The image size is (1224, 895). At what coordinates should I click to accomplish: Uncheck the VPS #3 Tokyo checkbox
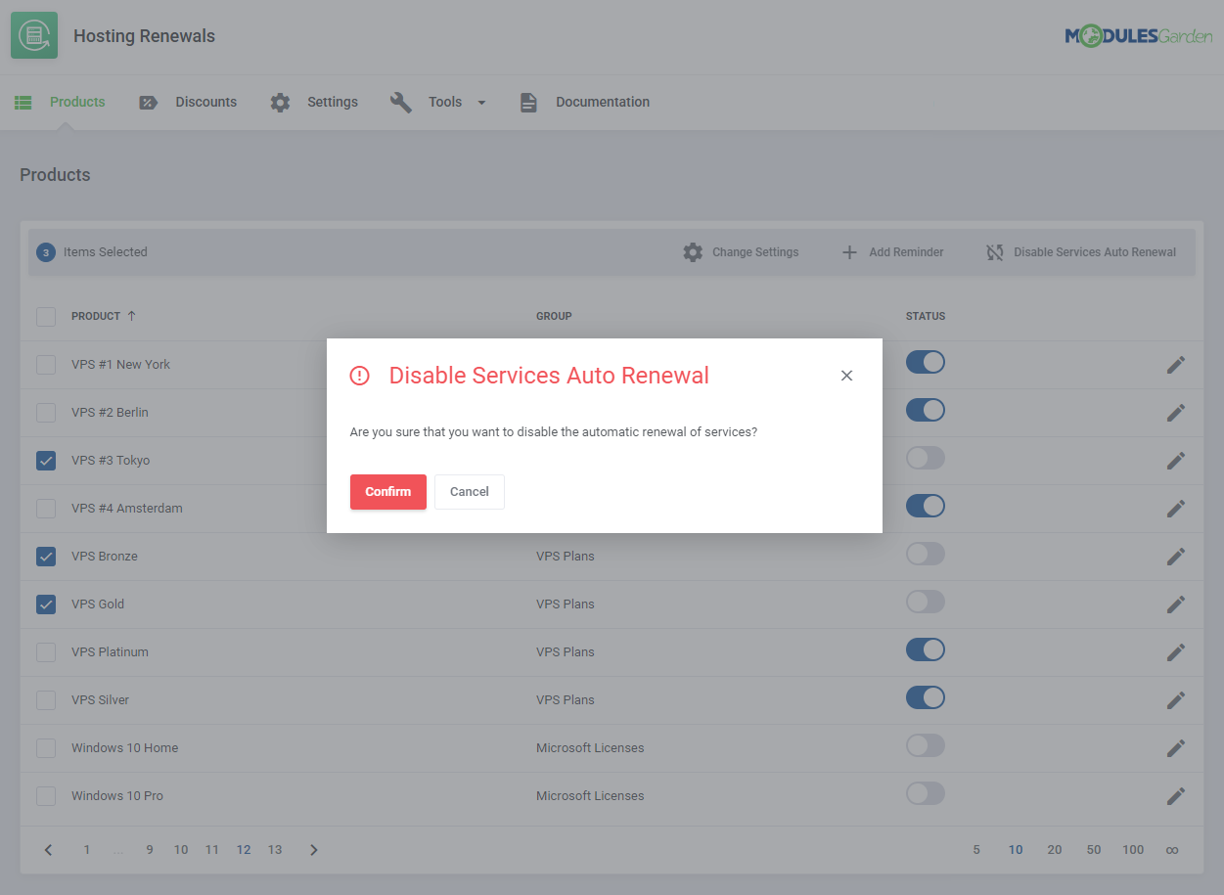45,460
